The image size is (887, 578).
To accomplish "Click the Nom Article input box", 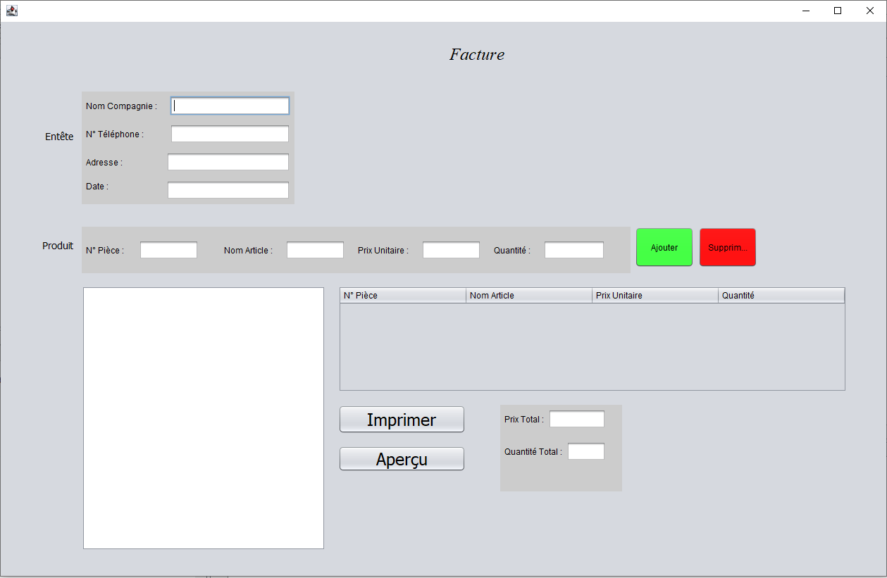I will tap(315, 250).
